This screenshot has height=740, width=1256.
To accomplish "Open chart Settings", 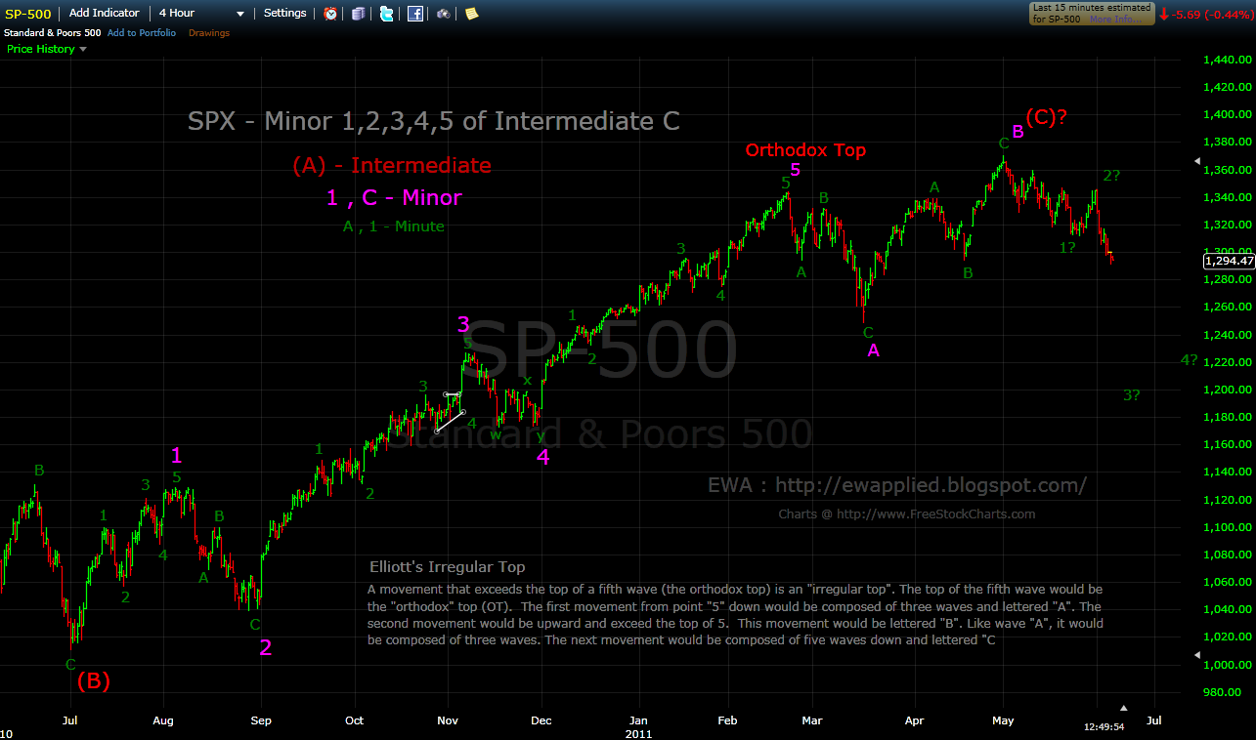I will coord(285,14).
